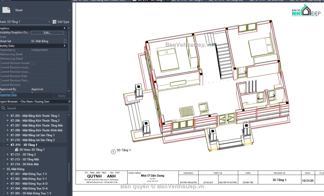The width and height of the screenshot is (324, 196).
Task: Collapse the 03. Mặt Đứng group
Action: (3, 169)
